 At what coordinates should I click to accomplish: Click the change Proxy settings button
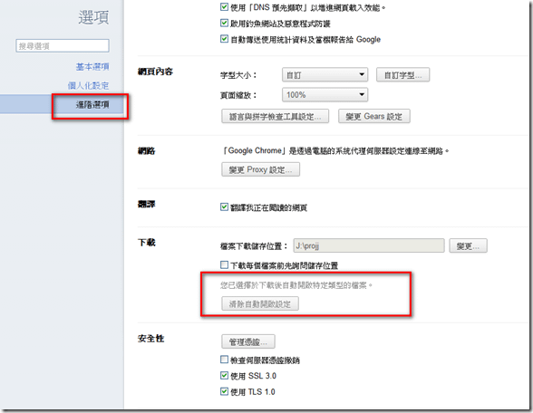[x=260, y=169]
